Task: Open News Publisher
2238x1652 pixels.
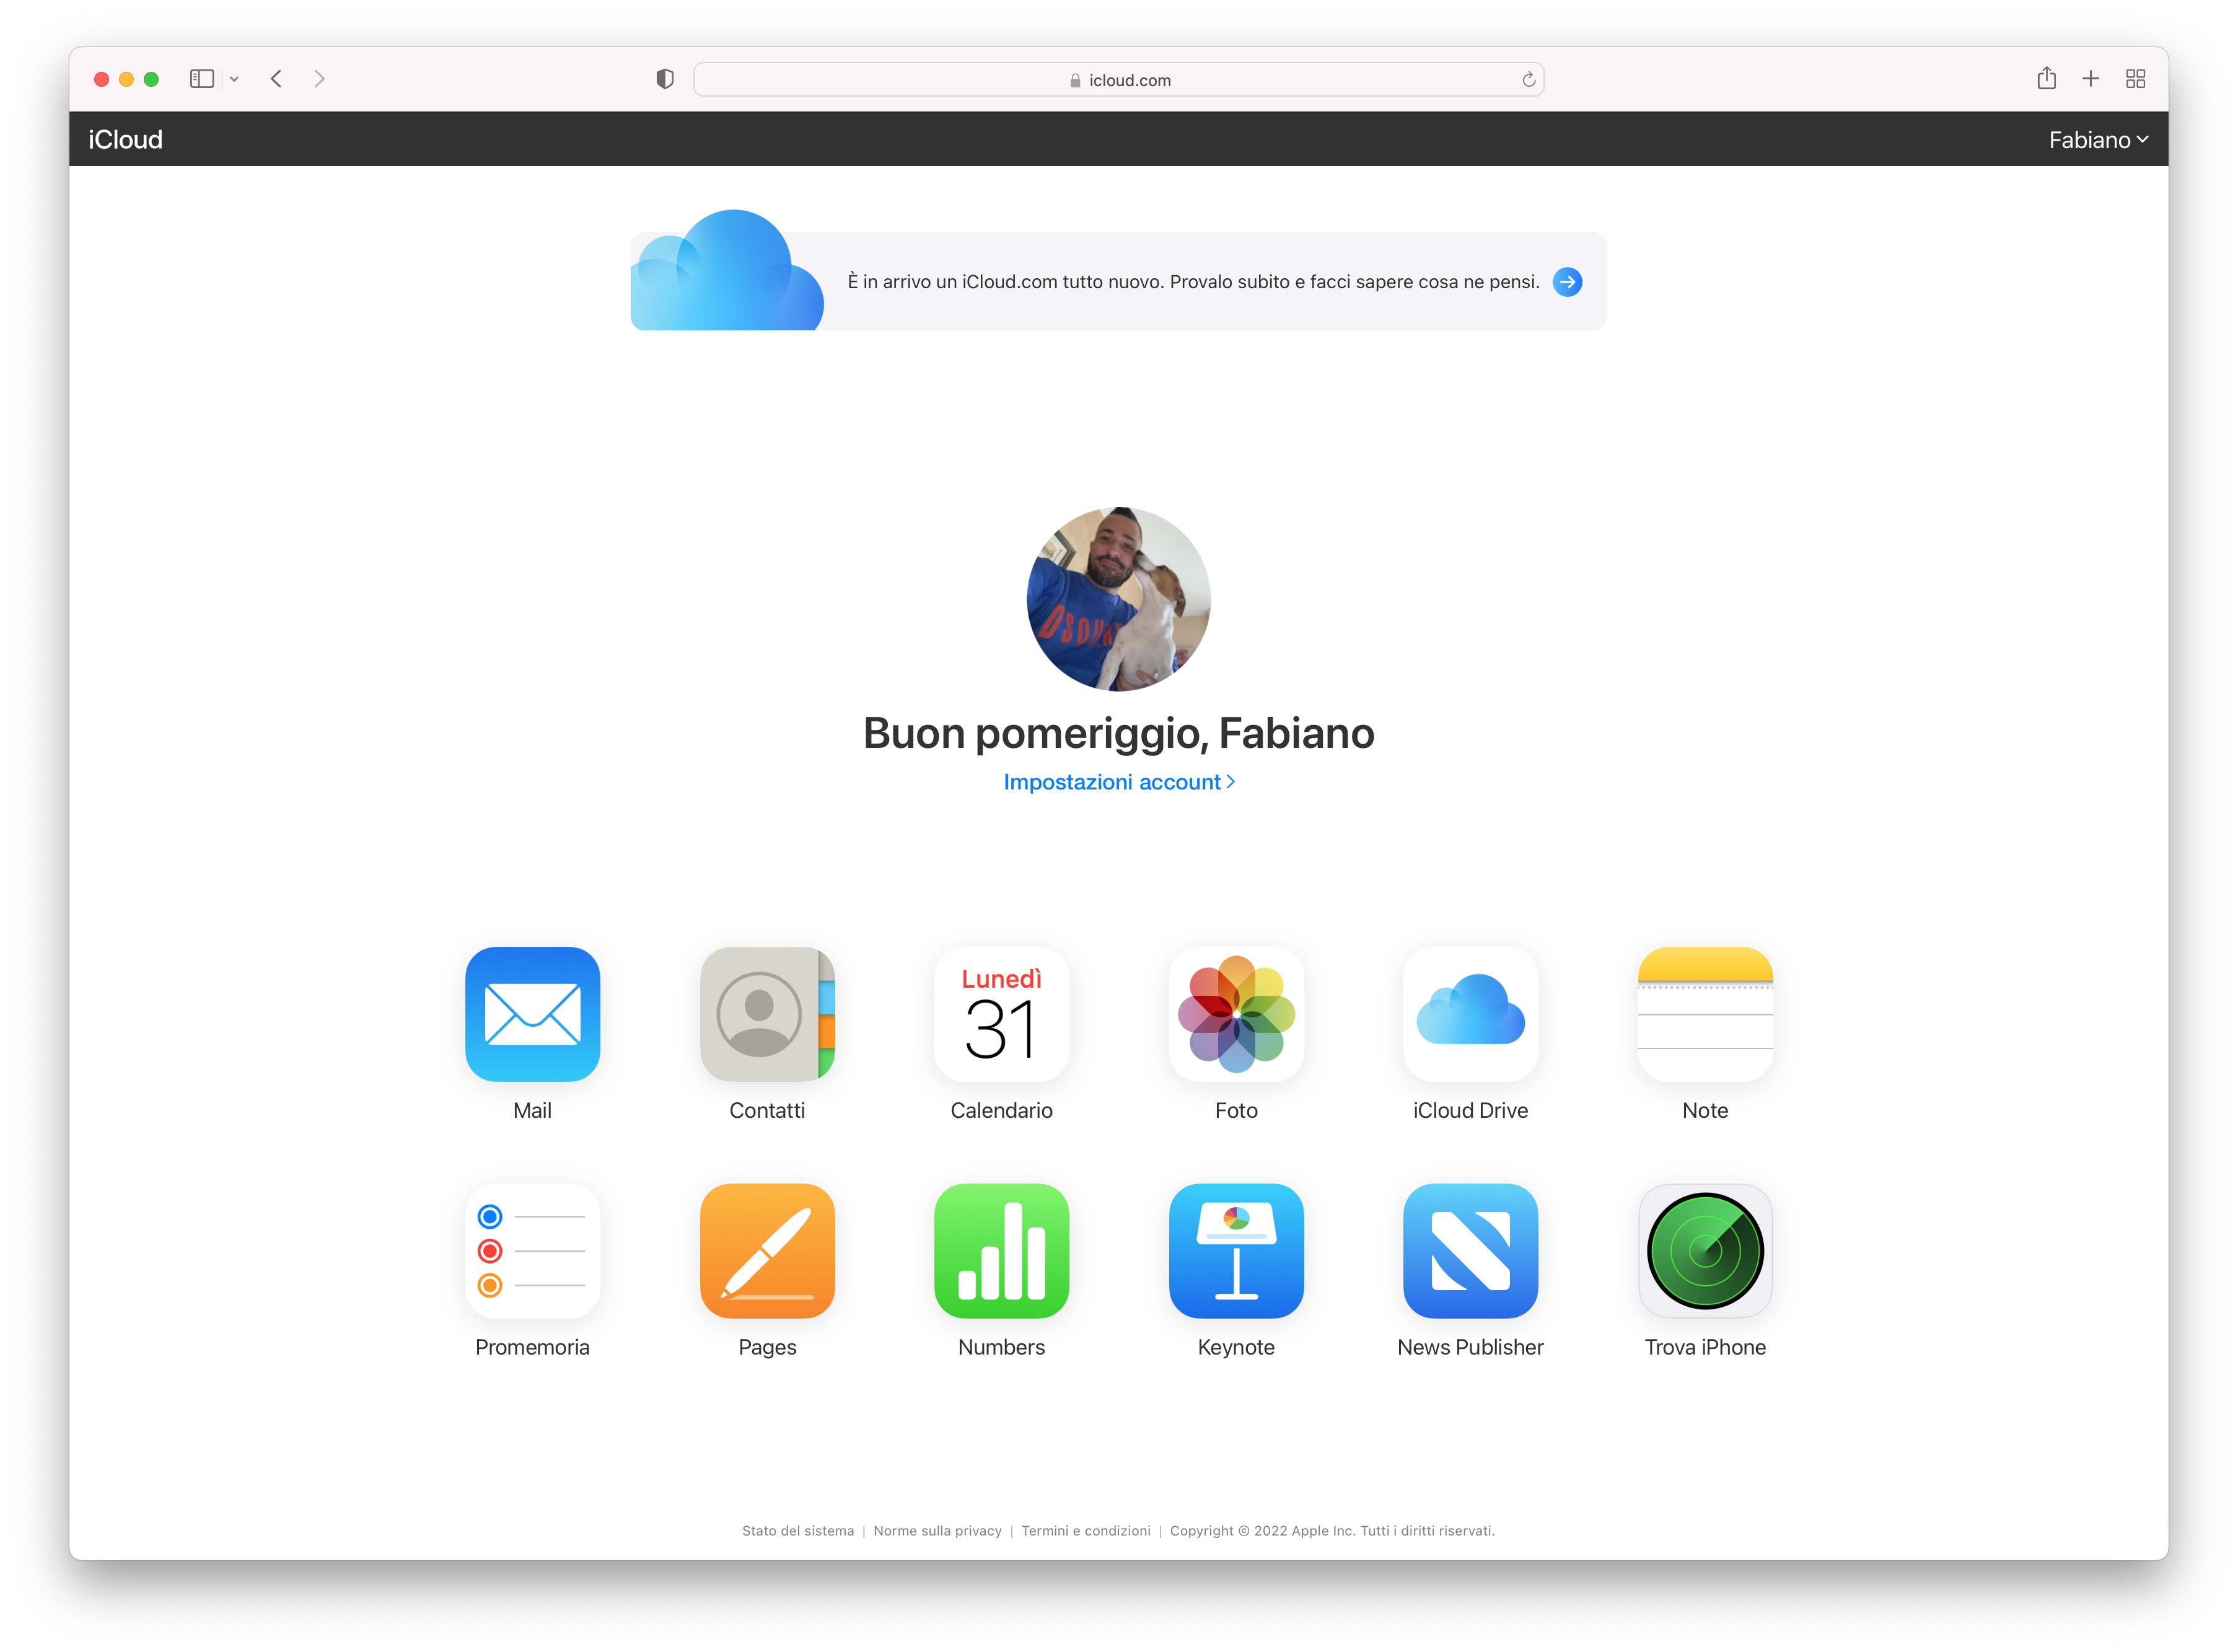Action: point(1470,1250)
